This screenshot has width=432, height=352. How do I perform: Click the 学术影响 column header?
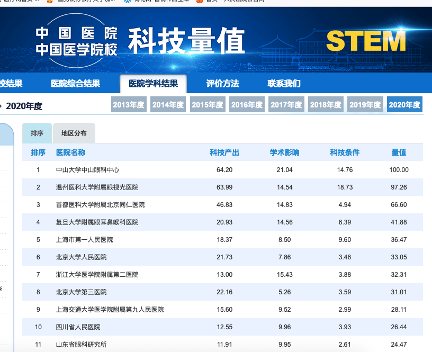pos(284,152)
